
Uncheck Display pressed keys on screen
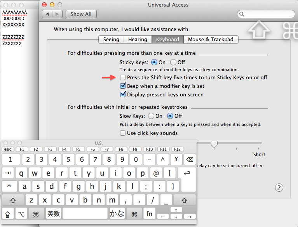coord(123,94)
